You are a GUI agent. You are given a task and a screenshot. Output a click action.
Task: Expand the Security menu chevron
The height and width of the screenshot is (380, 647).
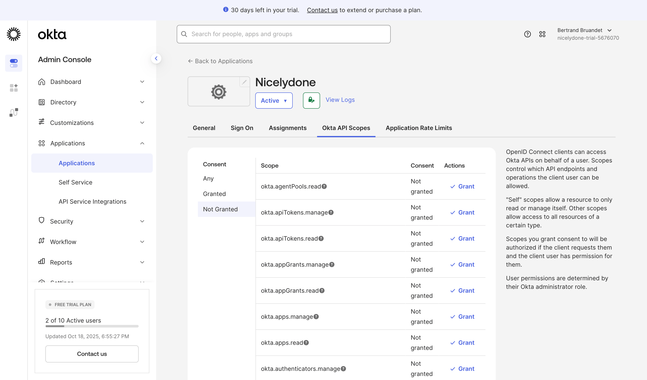click(x=142, y=221)
